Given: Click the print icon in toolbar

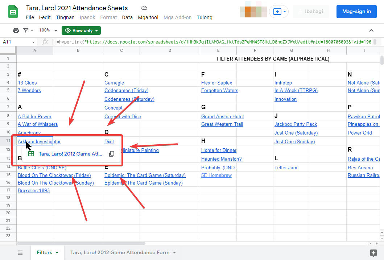Looking at the screenshot, I should tap(16, 30).
